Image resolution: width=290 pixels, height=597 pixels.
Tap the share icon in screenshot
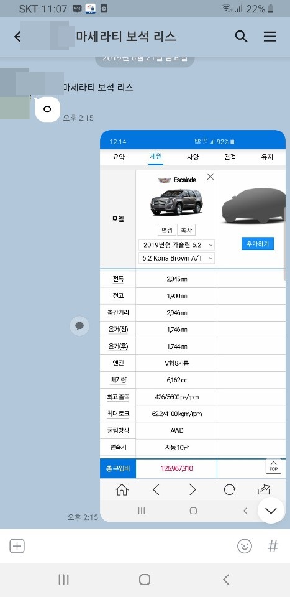(x=264, y=489)
